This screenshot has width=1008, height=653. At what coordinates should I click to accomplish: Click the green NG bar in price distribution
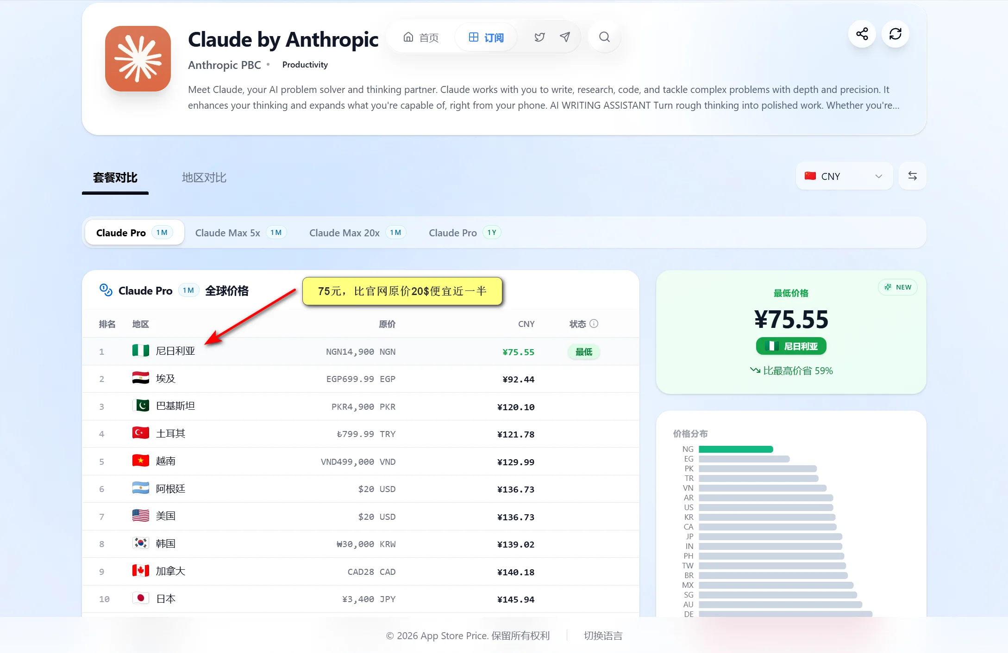[x=736, y=449]
